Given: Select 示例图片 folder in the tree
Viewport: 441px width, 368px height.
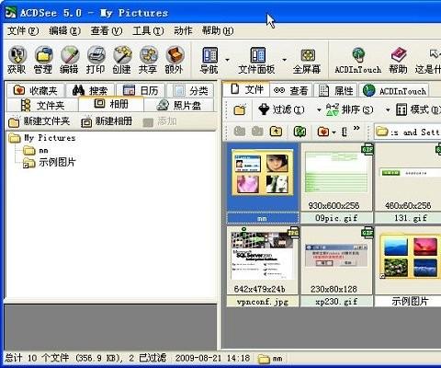Looking at the screenshot, I should point(57,162).
